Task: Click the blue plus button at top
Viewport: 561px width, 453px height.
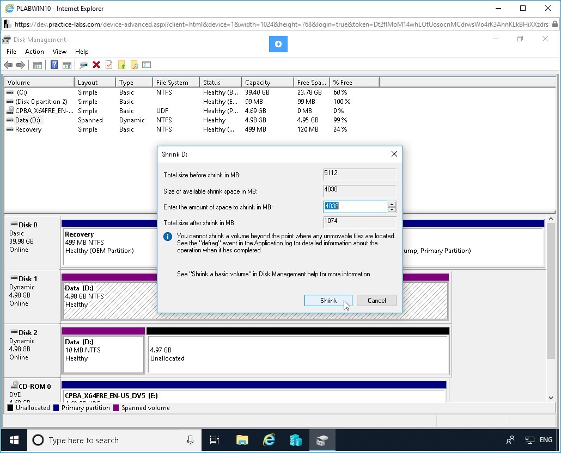Action: click(x=278, y=44)
